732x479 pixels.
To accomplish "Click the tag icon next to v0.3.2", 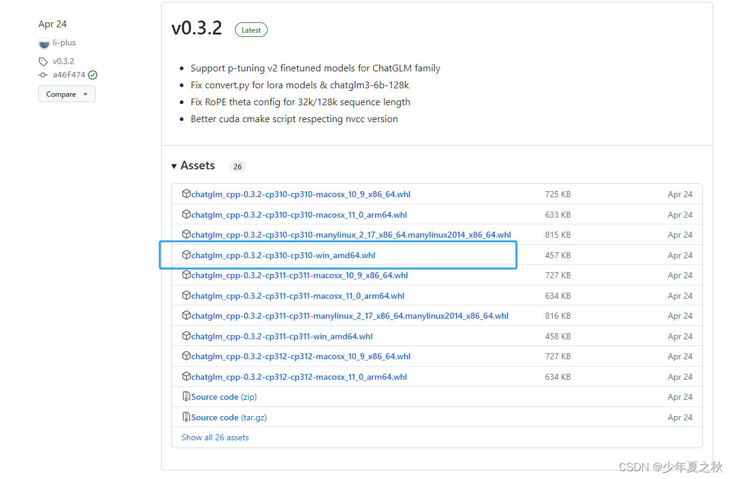I will [42, 61].
